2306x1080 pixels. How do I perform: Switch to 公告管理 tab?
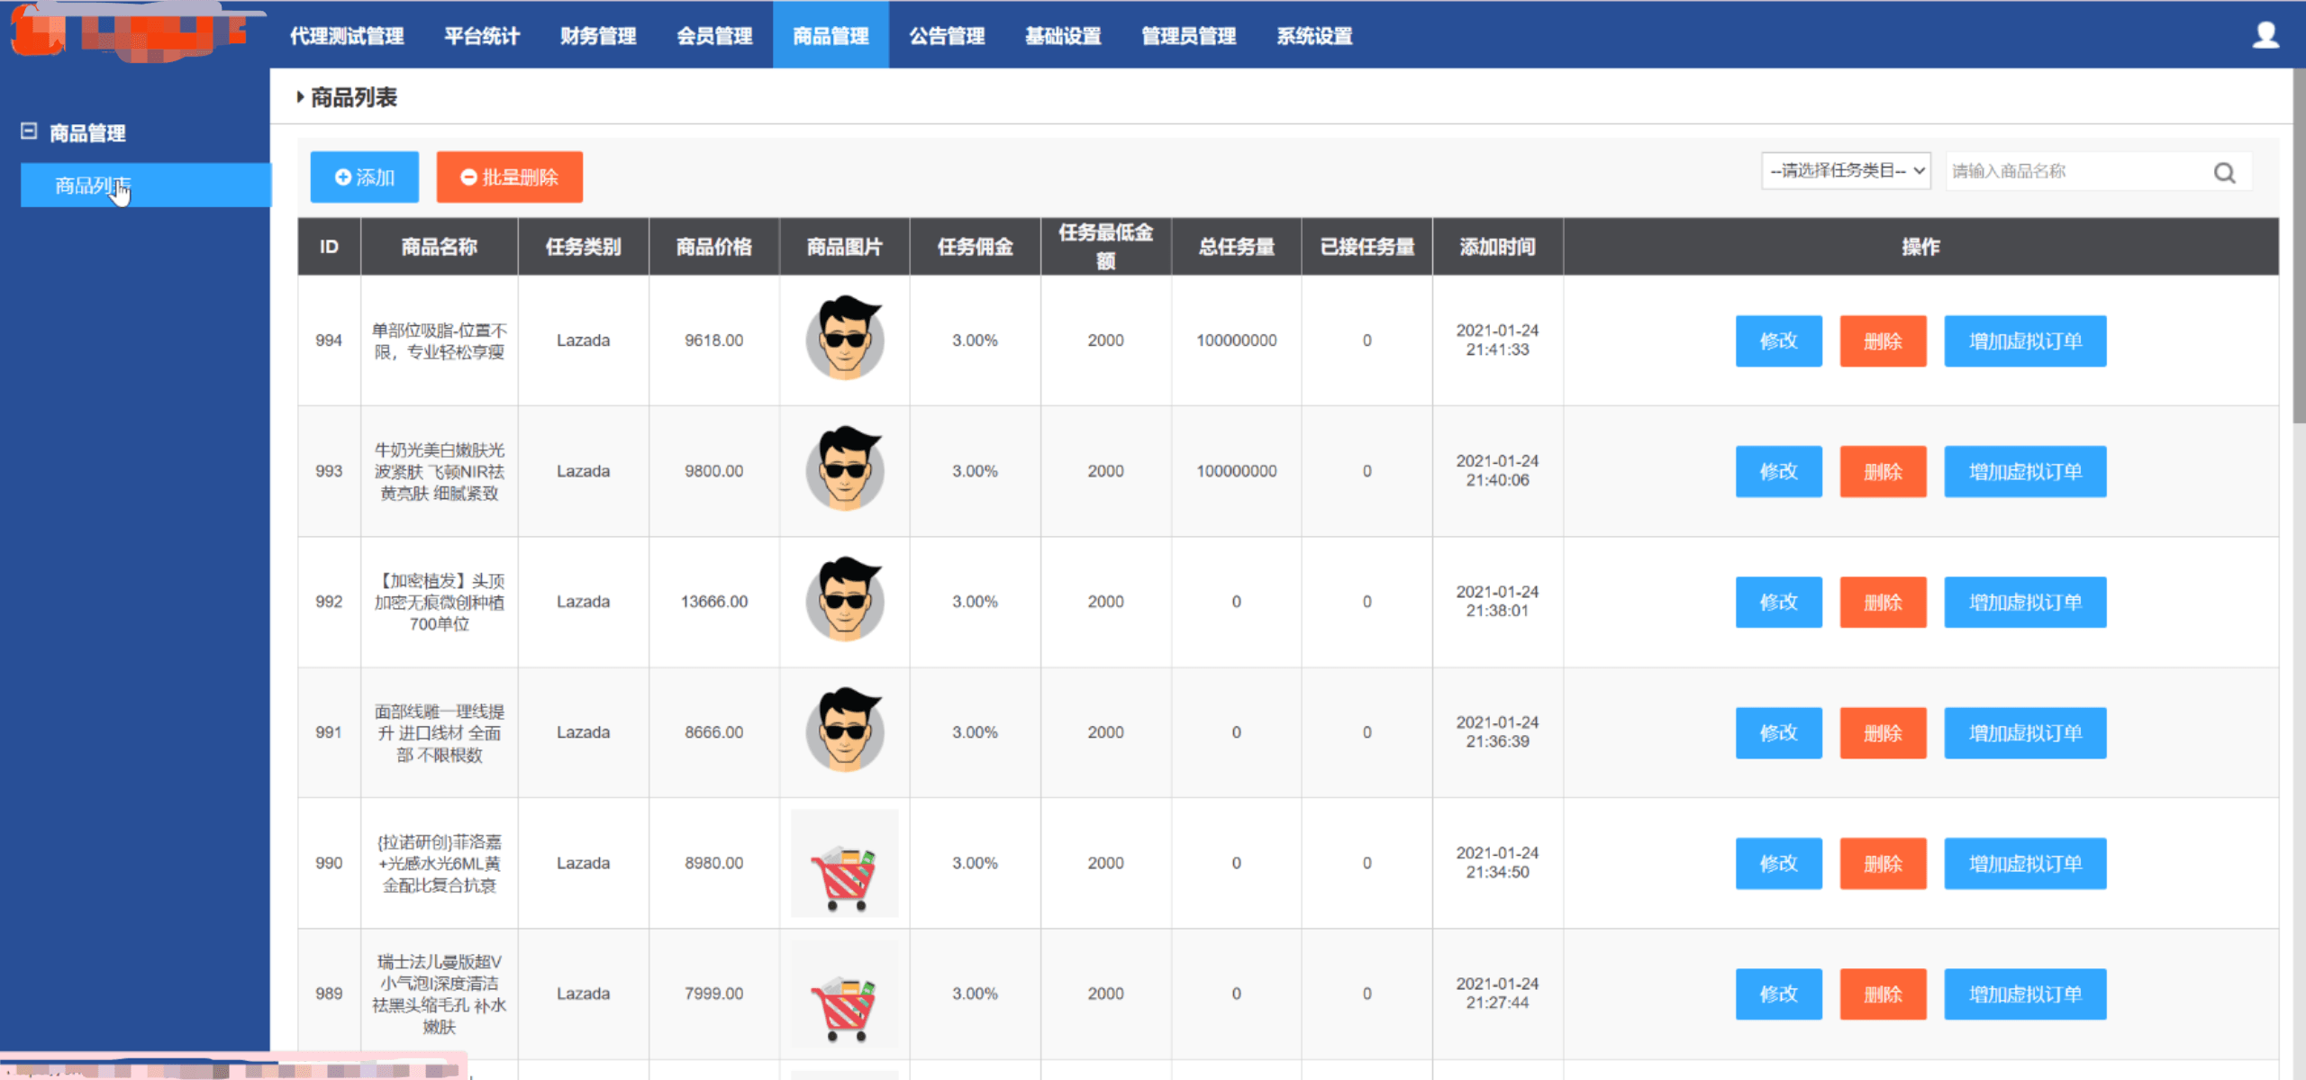coord(946,36)
